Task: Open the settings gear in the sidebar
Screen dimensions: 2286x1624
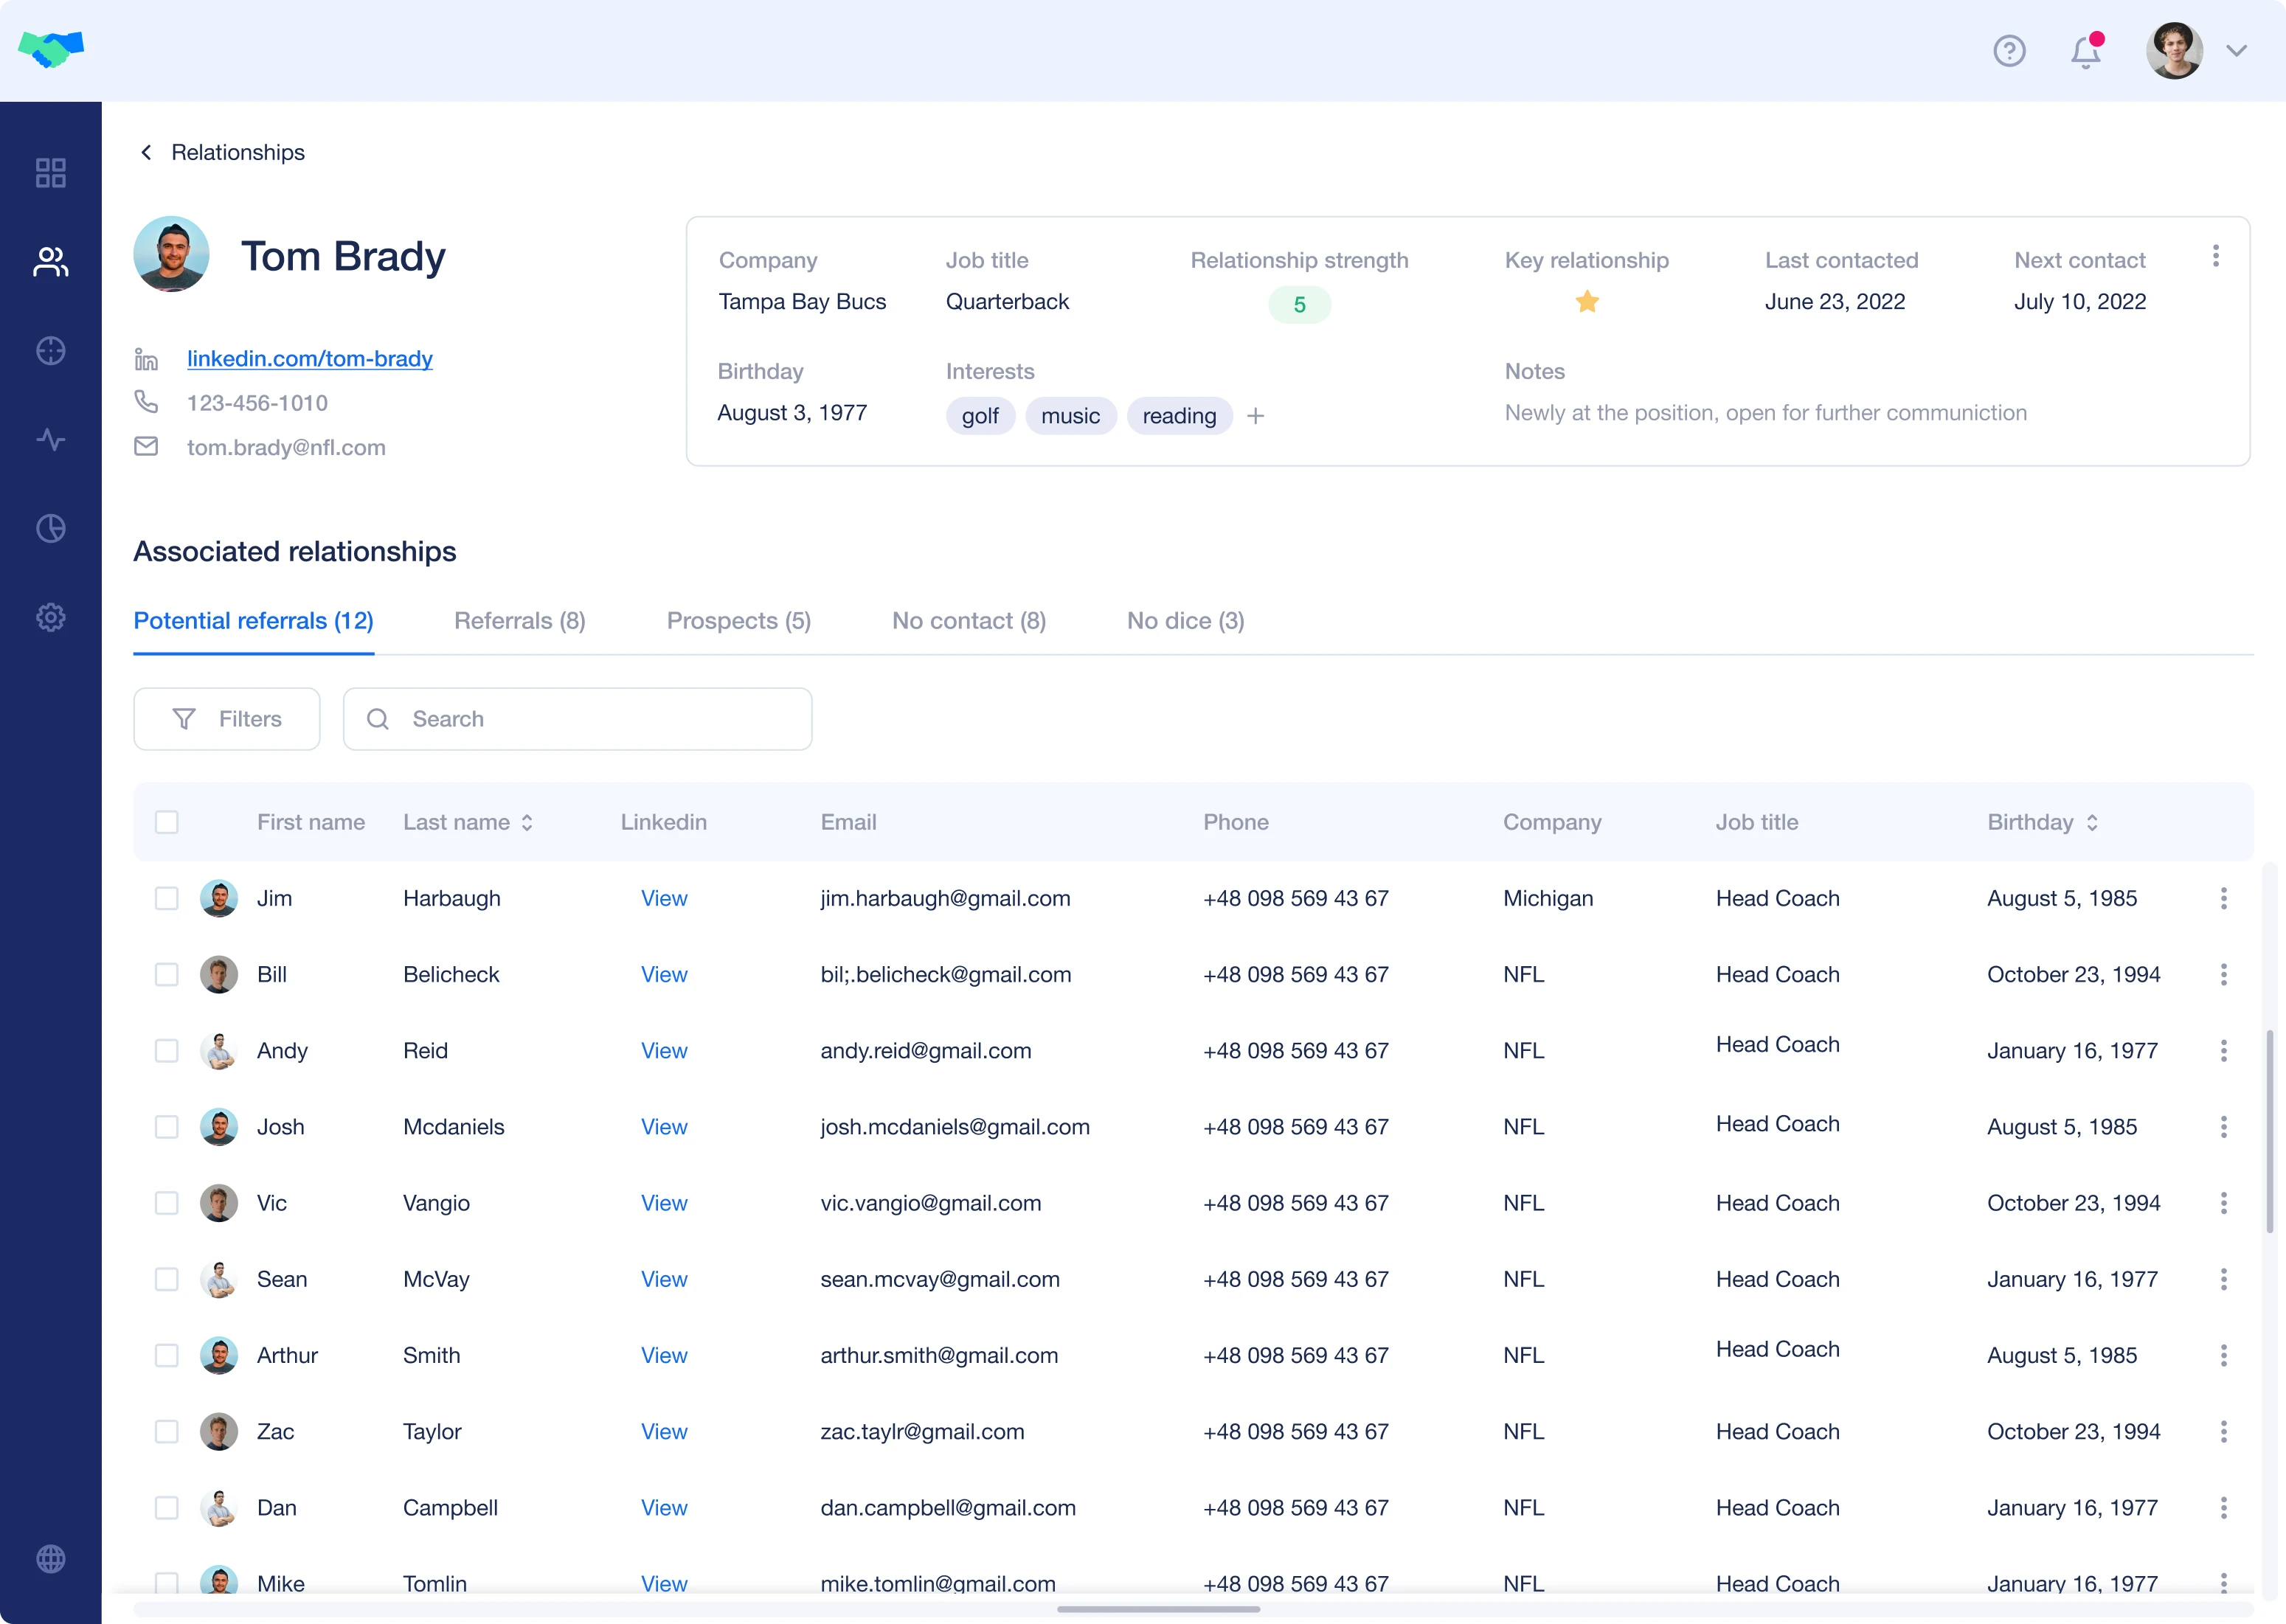Action: 50,617
